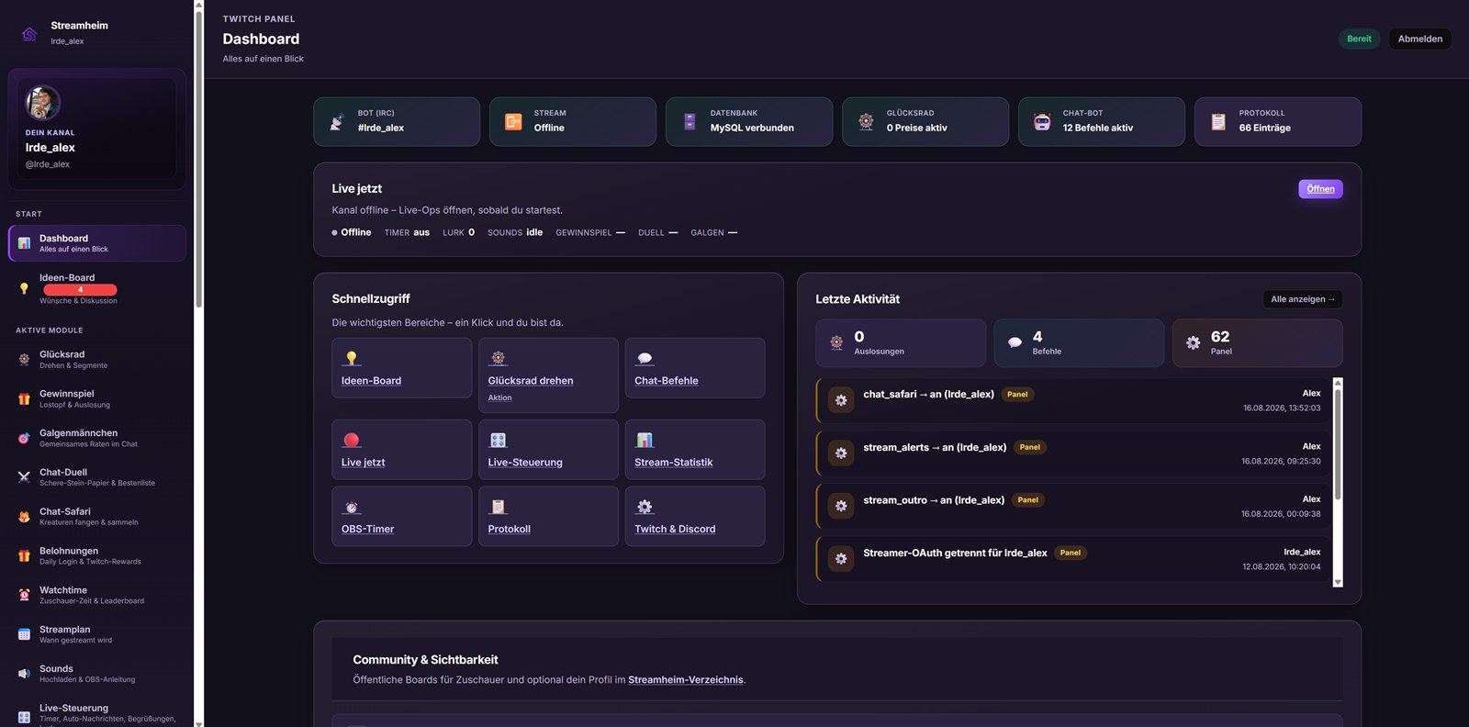Open Glücksrad drehen quick access tile
Screen dimensions: 1469x727
548,375
